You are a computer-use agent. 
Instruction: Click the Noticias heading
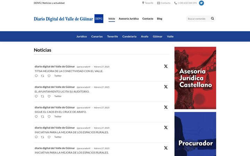tap(43, 50)
